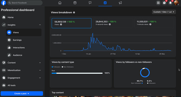The height and width of the screenshot is (97, 181).
Task: Click the Home icon in the sidebar
Action: (4, 17)
